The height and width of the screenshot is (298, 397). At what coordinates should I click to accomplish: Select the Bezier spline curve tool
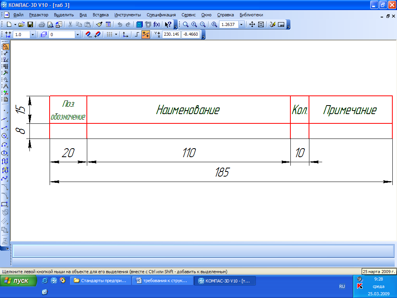pos(5,178)
